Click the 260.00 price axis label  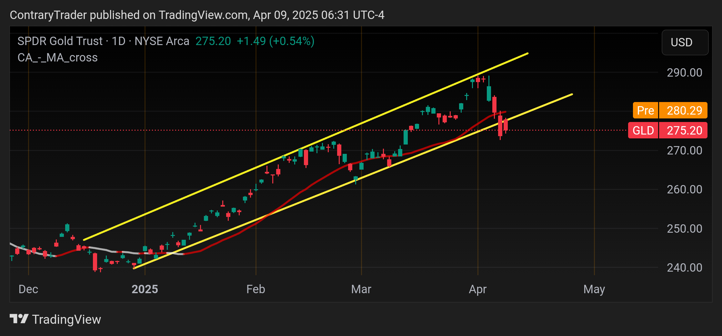(x=685, y=190)
